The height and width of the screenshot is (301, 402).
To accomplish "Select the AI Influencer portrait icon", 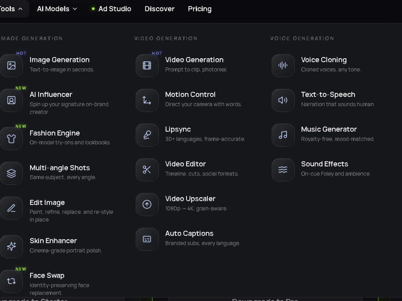I will 11,100.
